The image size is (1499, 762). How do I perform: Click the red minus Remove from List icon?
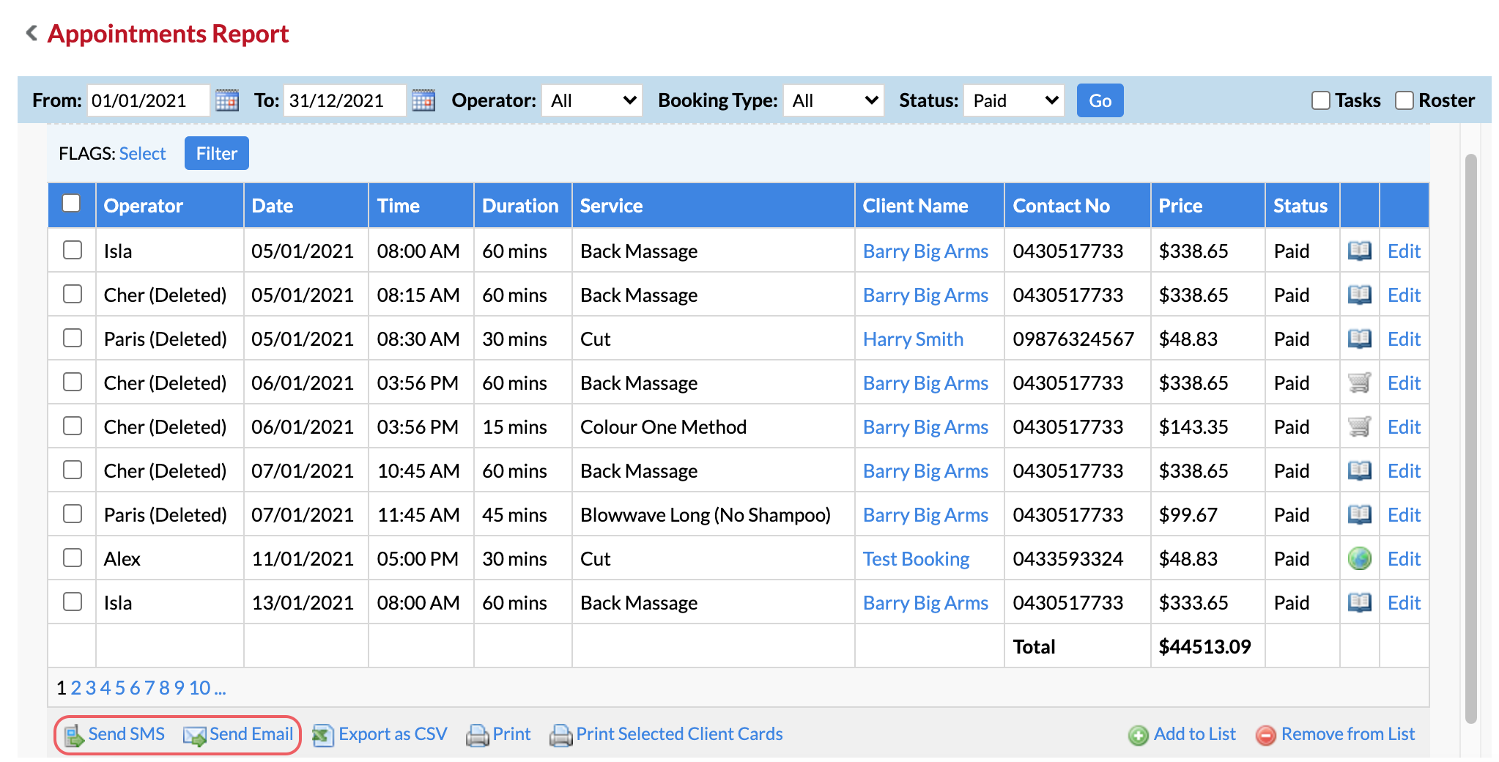coord(1266,735)
